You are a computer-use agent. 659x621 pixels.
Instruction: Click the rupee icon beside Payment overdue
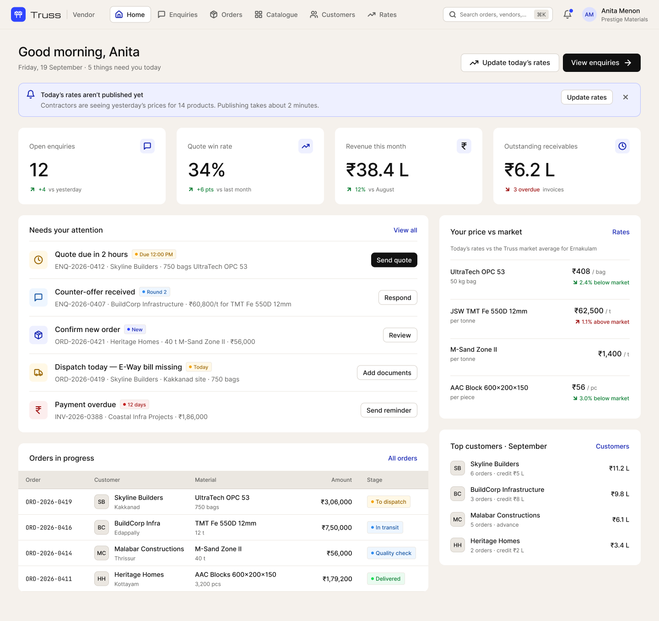click(38, 410)
